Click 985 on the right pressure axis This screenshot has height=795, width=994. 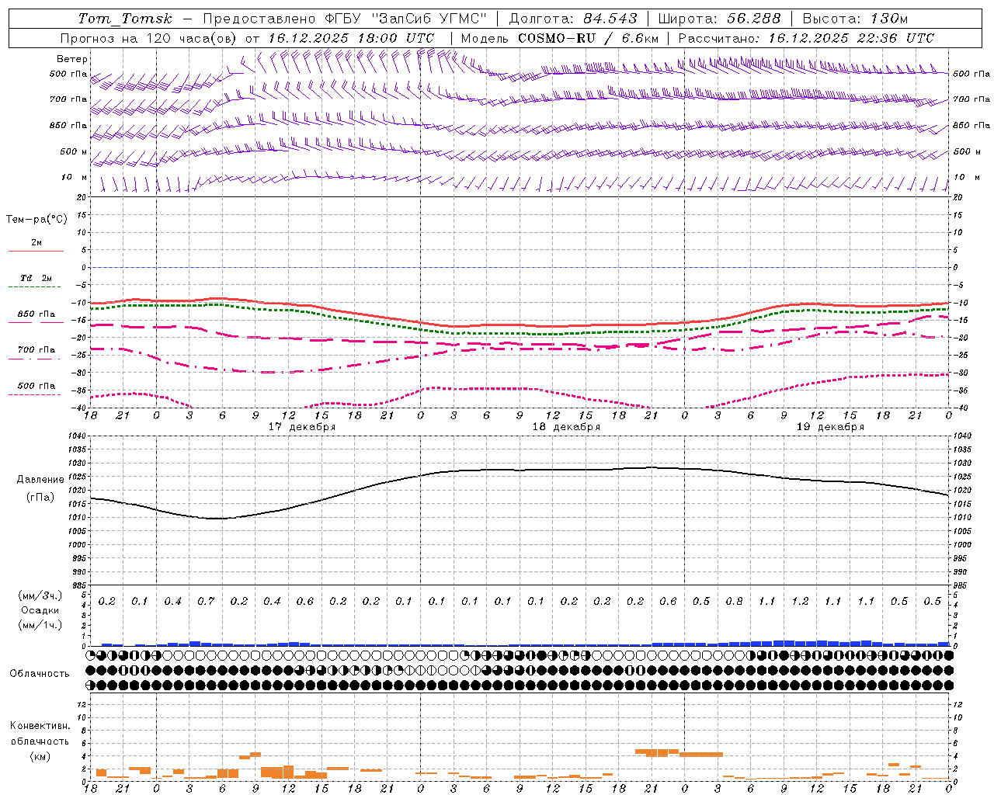point(961,585)
